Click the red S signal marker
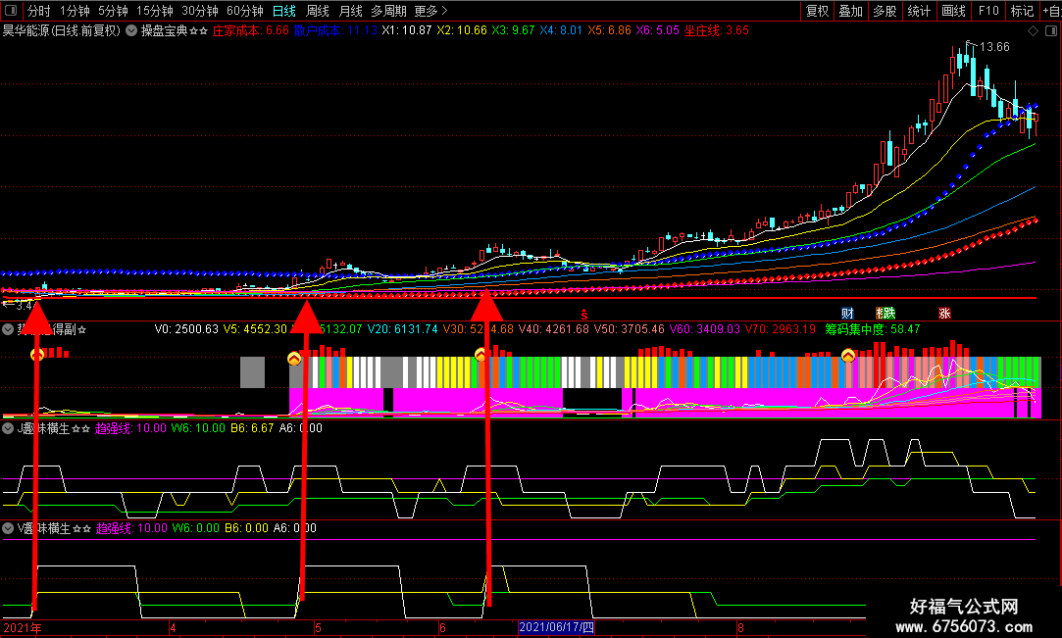 pyautogui.click(x=583, y=315)
